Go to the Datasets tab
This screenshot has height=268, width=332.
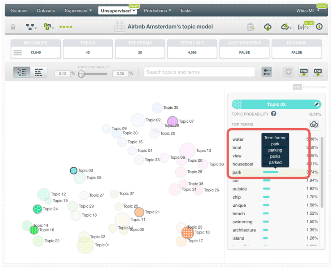point(46,11)
